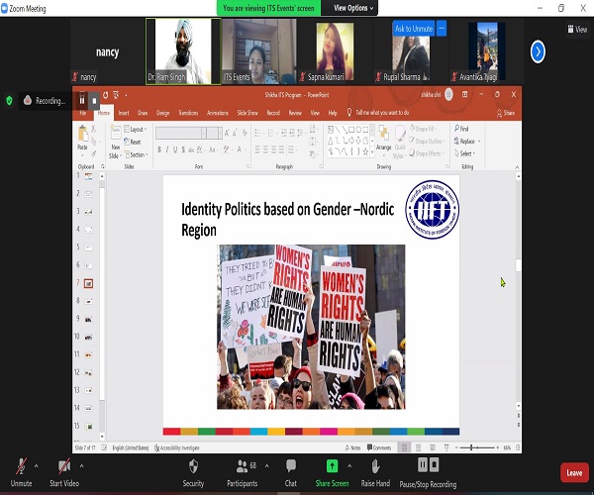Toggle Start Video on

[x=64, y=472]
